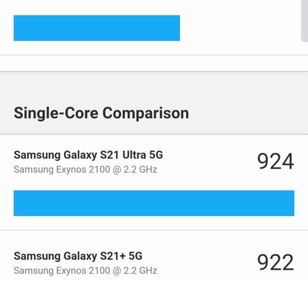Screen dimensions: 308x282
Task: Click the Exynos 2100 subtitle under S21 Ultra
Action: tap(85, 170)
